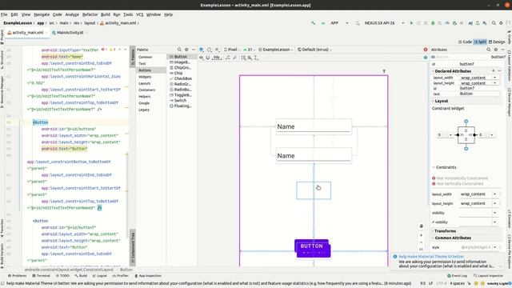Screen dimensions: 512x288
Task: Open visibility attribute dropdown
Action: 494,213
